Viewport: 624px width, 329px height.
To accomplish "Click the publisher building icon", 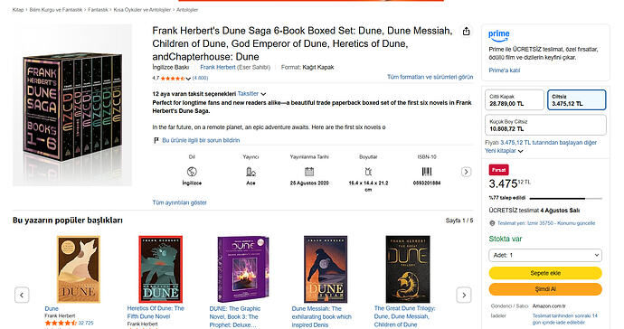I will click(251, 172).
